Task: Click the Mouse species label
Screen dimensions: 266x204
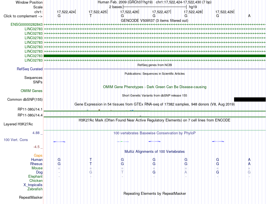Action: 37,168
